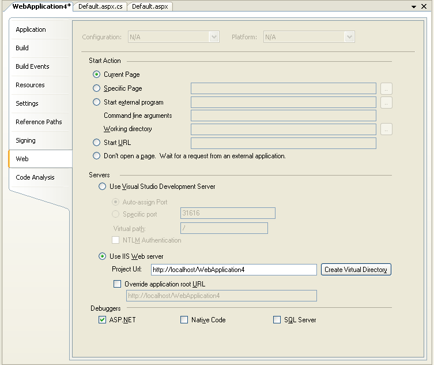Switch to the Default.aspx.cs tab
This screenshot has height=365, width=434.
tap(100, 6)
